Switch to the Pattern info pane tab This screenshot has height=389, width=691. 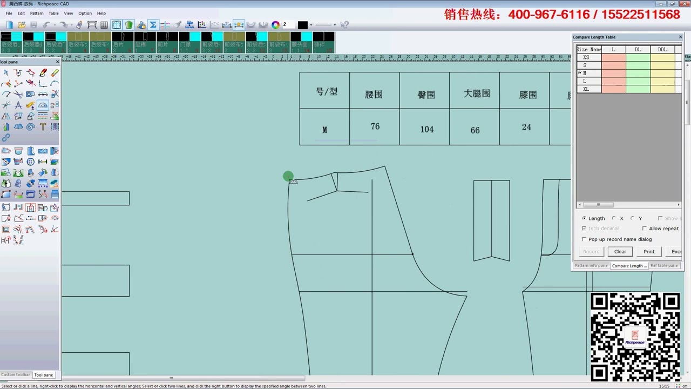pyautogui.click(x=591, y=266)
